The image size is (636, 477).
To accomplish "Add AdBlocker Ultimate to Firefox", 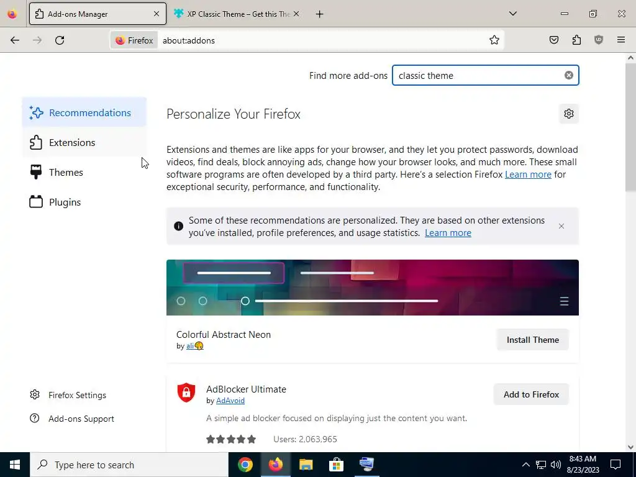I will tap(531, 394).
